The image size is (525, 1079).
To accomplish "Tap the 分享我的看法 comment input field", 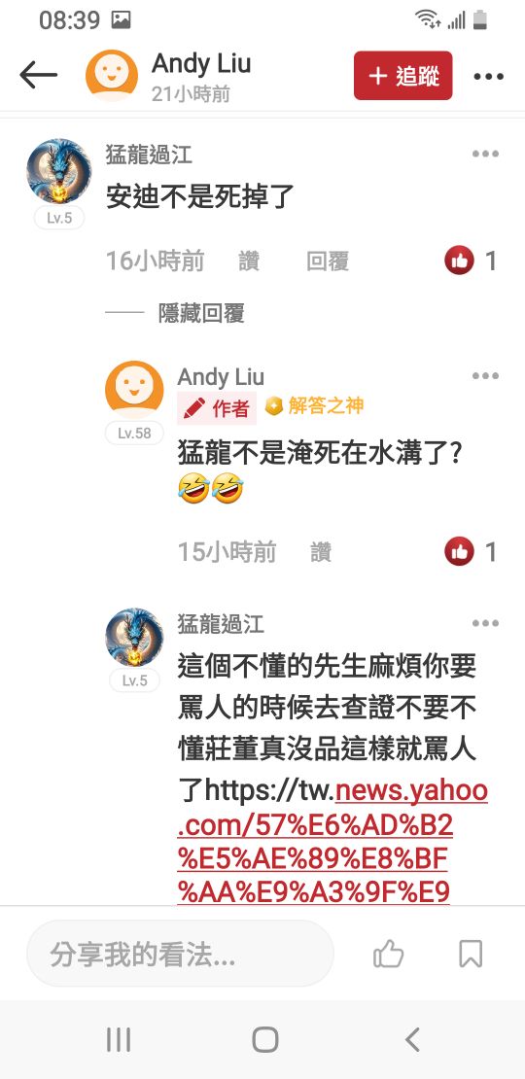I will [180, 954].
